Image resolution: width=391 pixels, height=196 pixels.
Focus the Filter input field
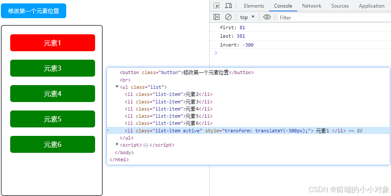(334, 17)
